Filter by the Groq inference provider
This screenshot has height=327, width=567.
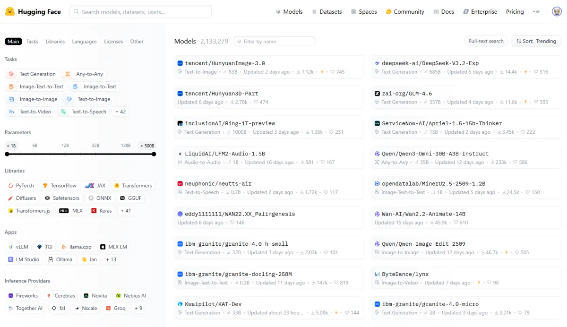pyautogui.click(x=116, y=308)
